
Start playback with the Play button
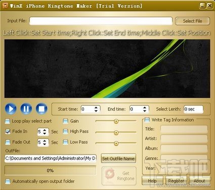(x=11, y=109)
